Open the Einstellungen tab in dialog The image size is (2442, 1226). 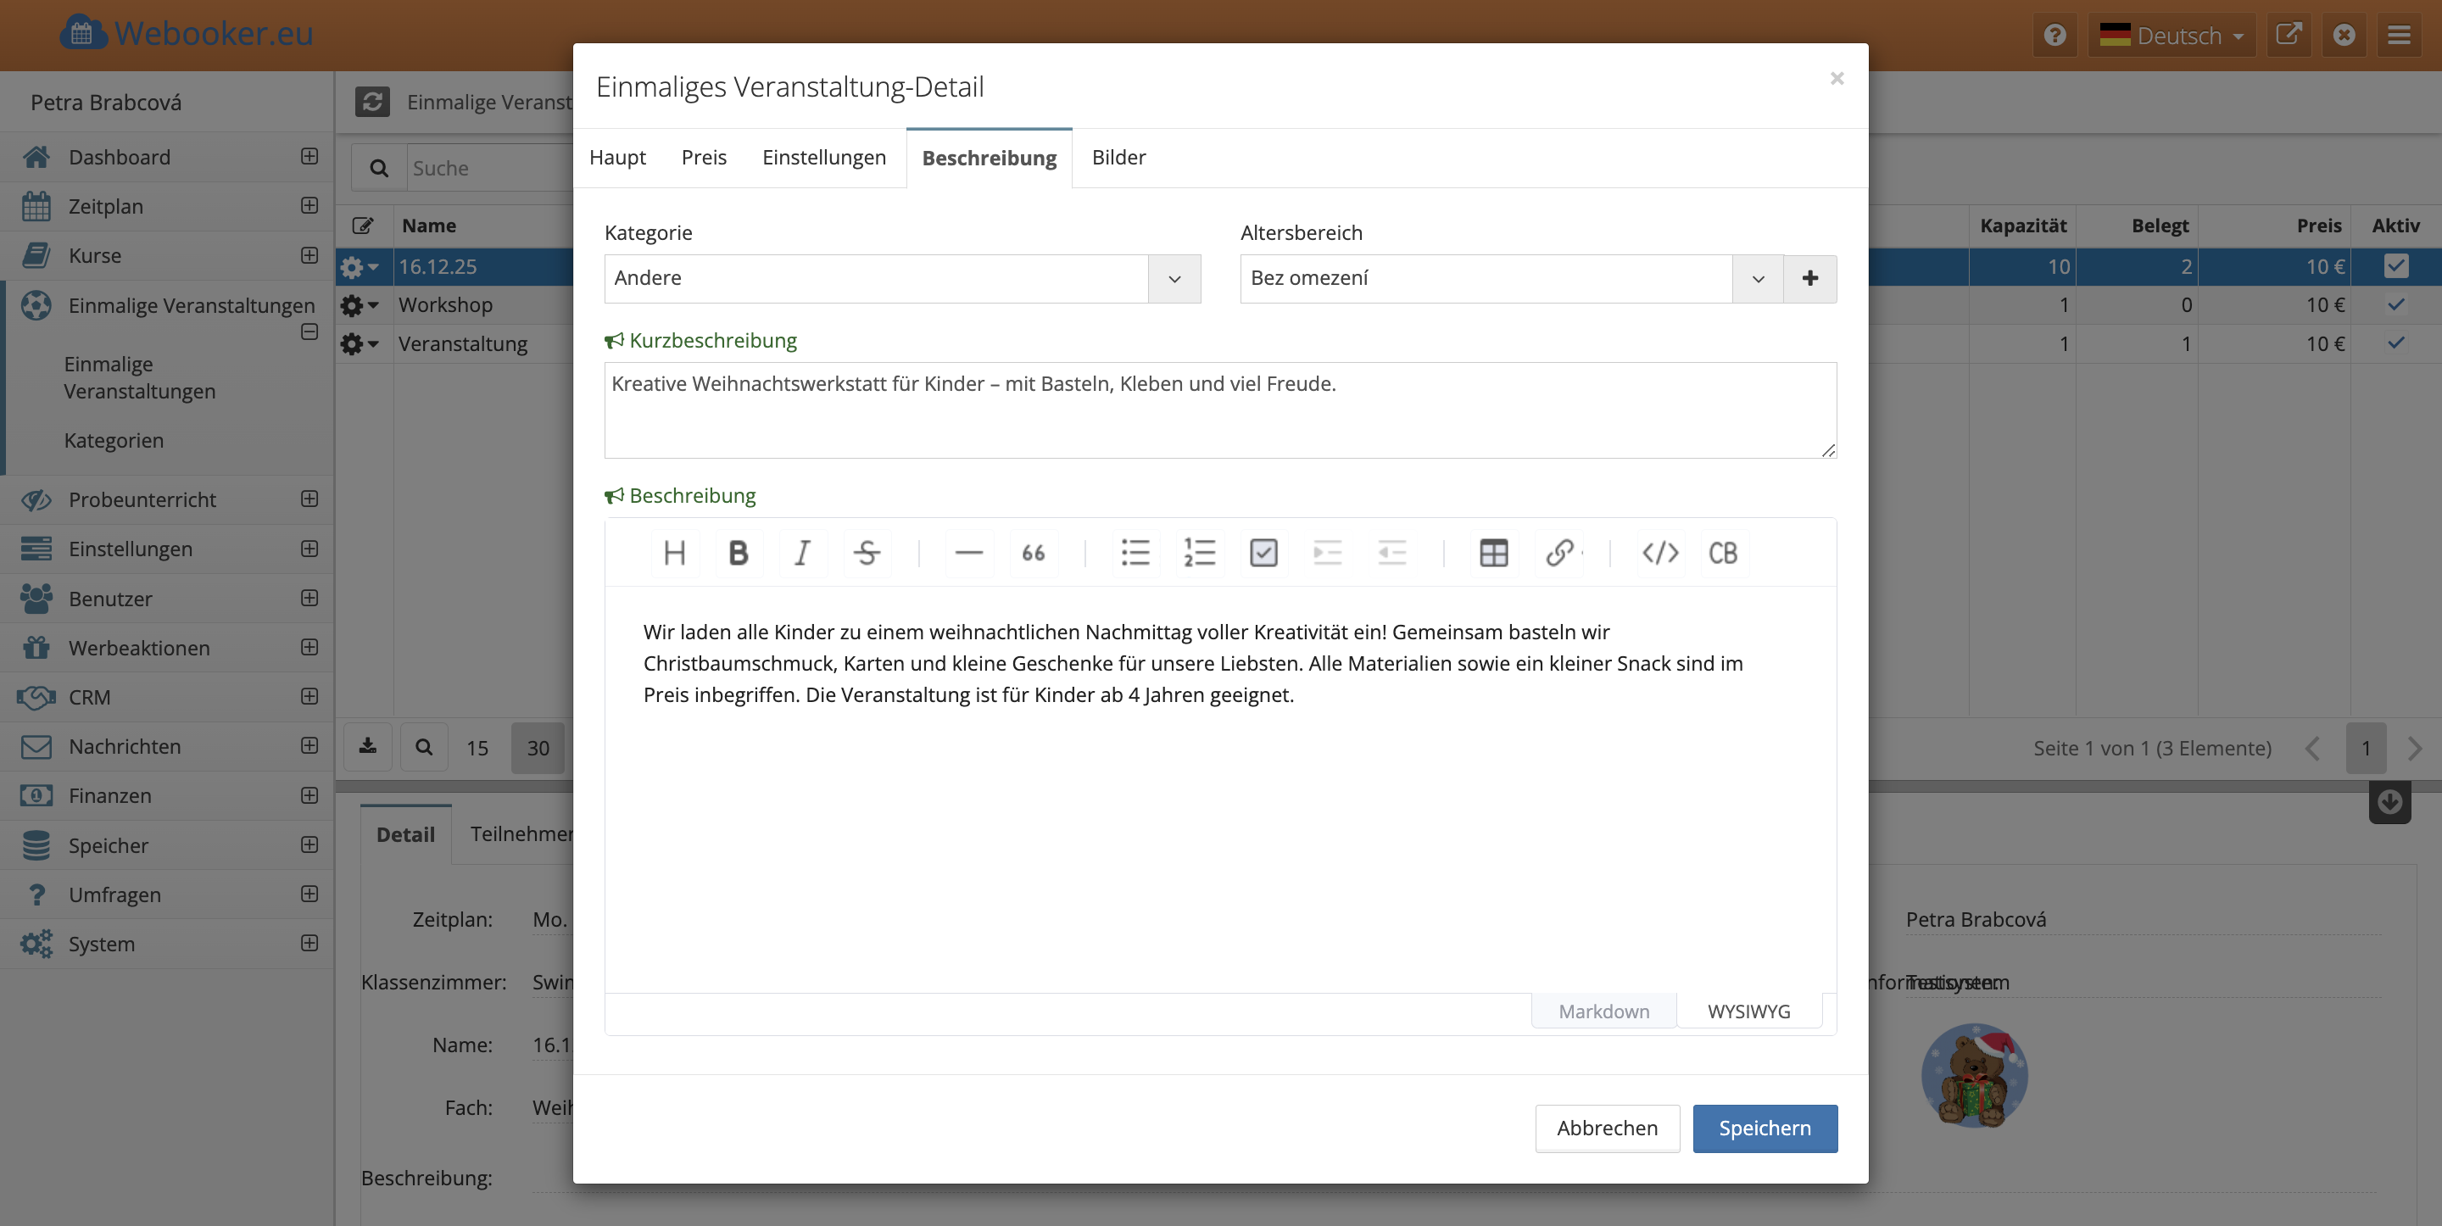tap(822, 158)
